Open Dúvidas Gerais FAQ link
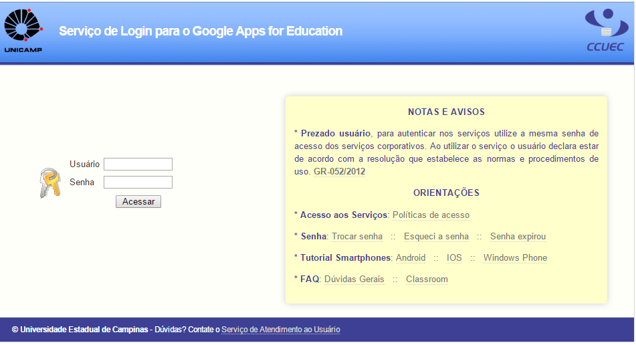636x345 pixels. [x=354, y=279]
